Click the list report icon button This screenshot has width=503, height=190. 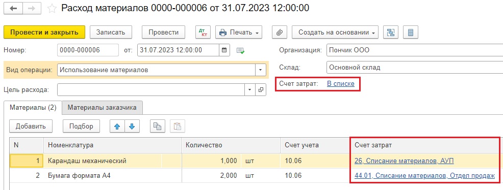pos(411,32)
